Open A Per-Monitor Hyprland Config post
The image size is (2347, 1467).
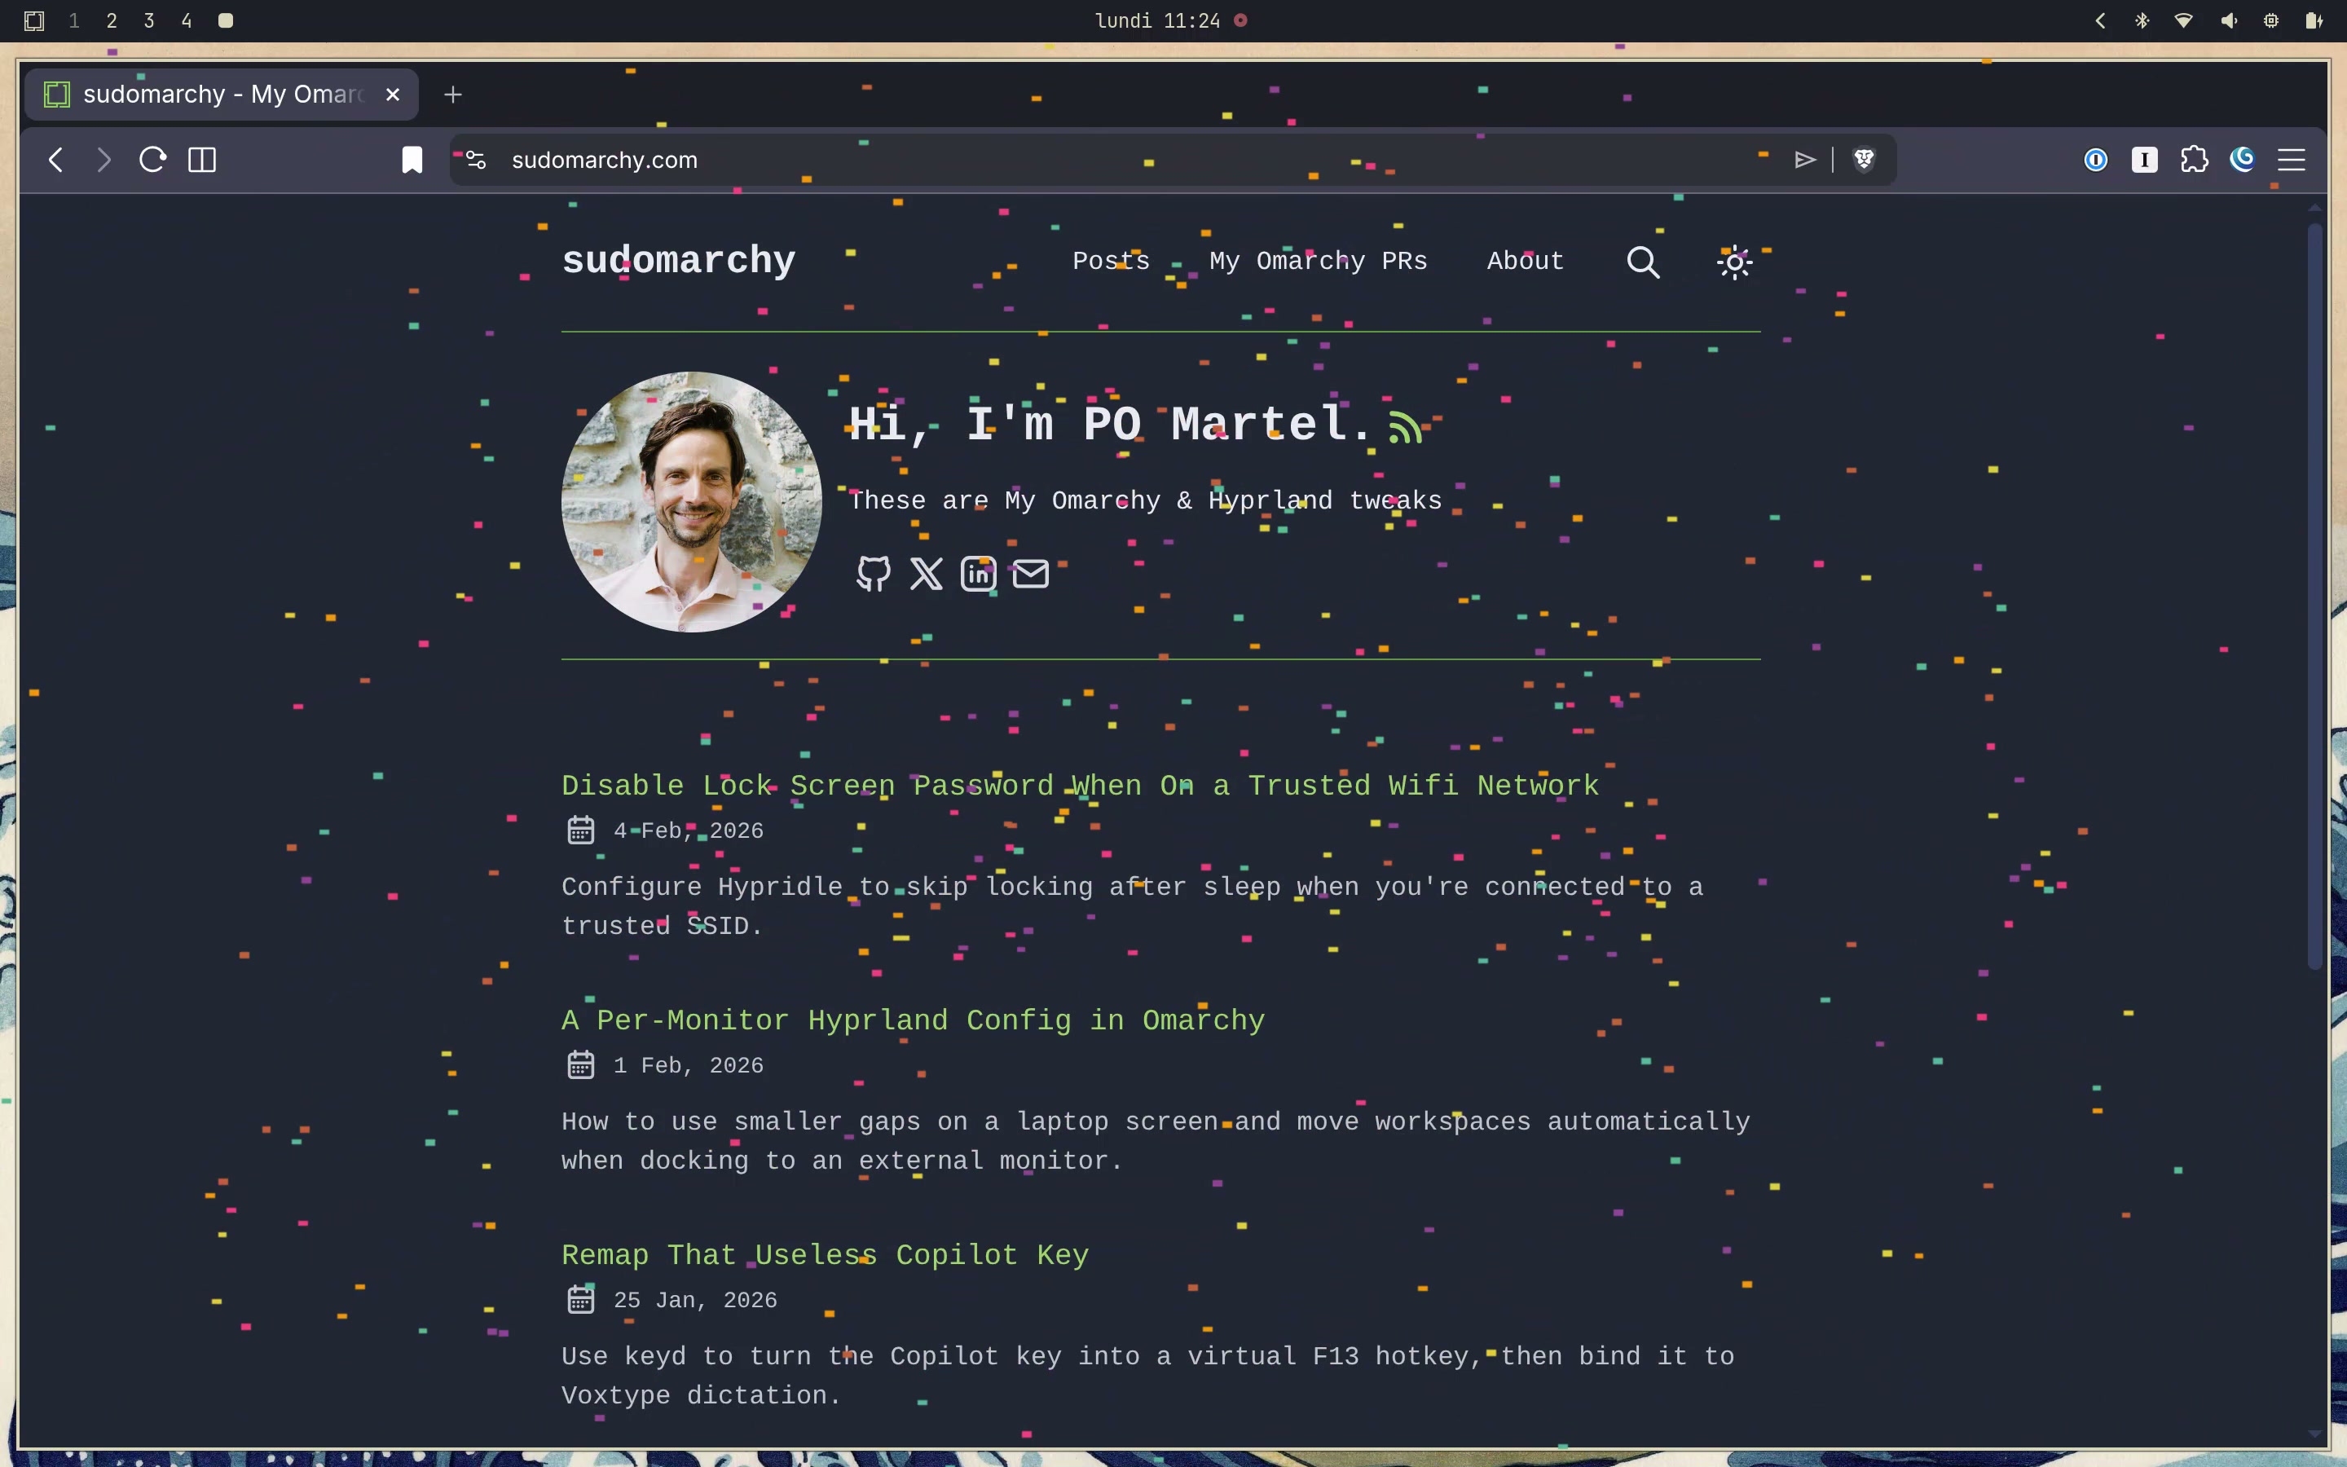pyautogui.click(x=913, y=1020)
